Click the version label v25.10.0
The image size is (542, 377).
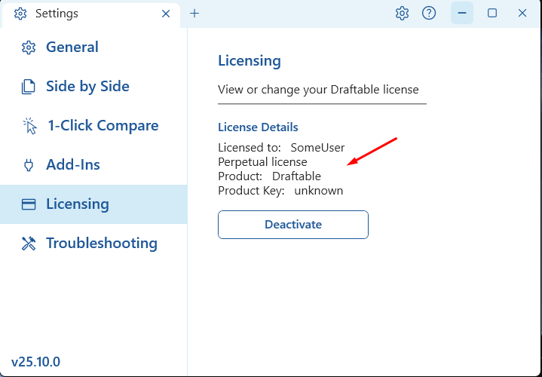click(35, 362)
